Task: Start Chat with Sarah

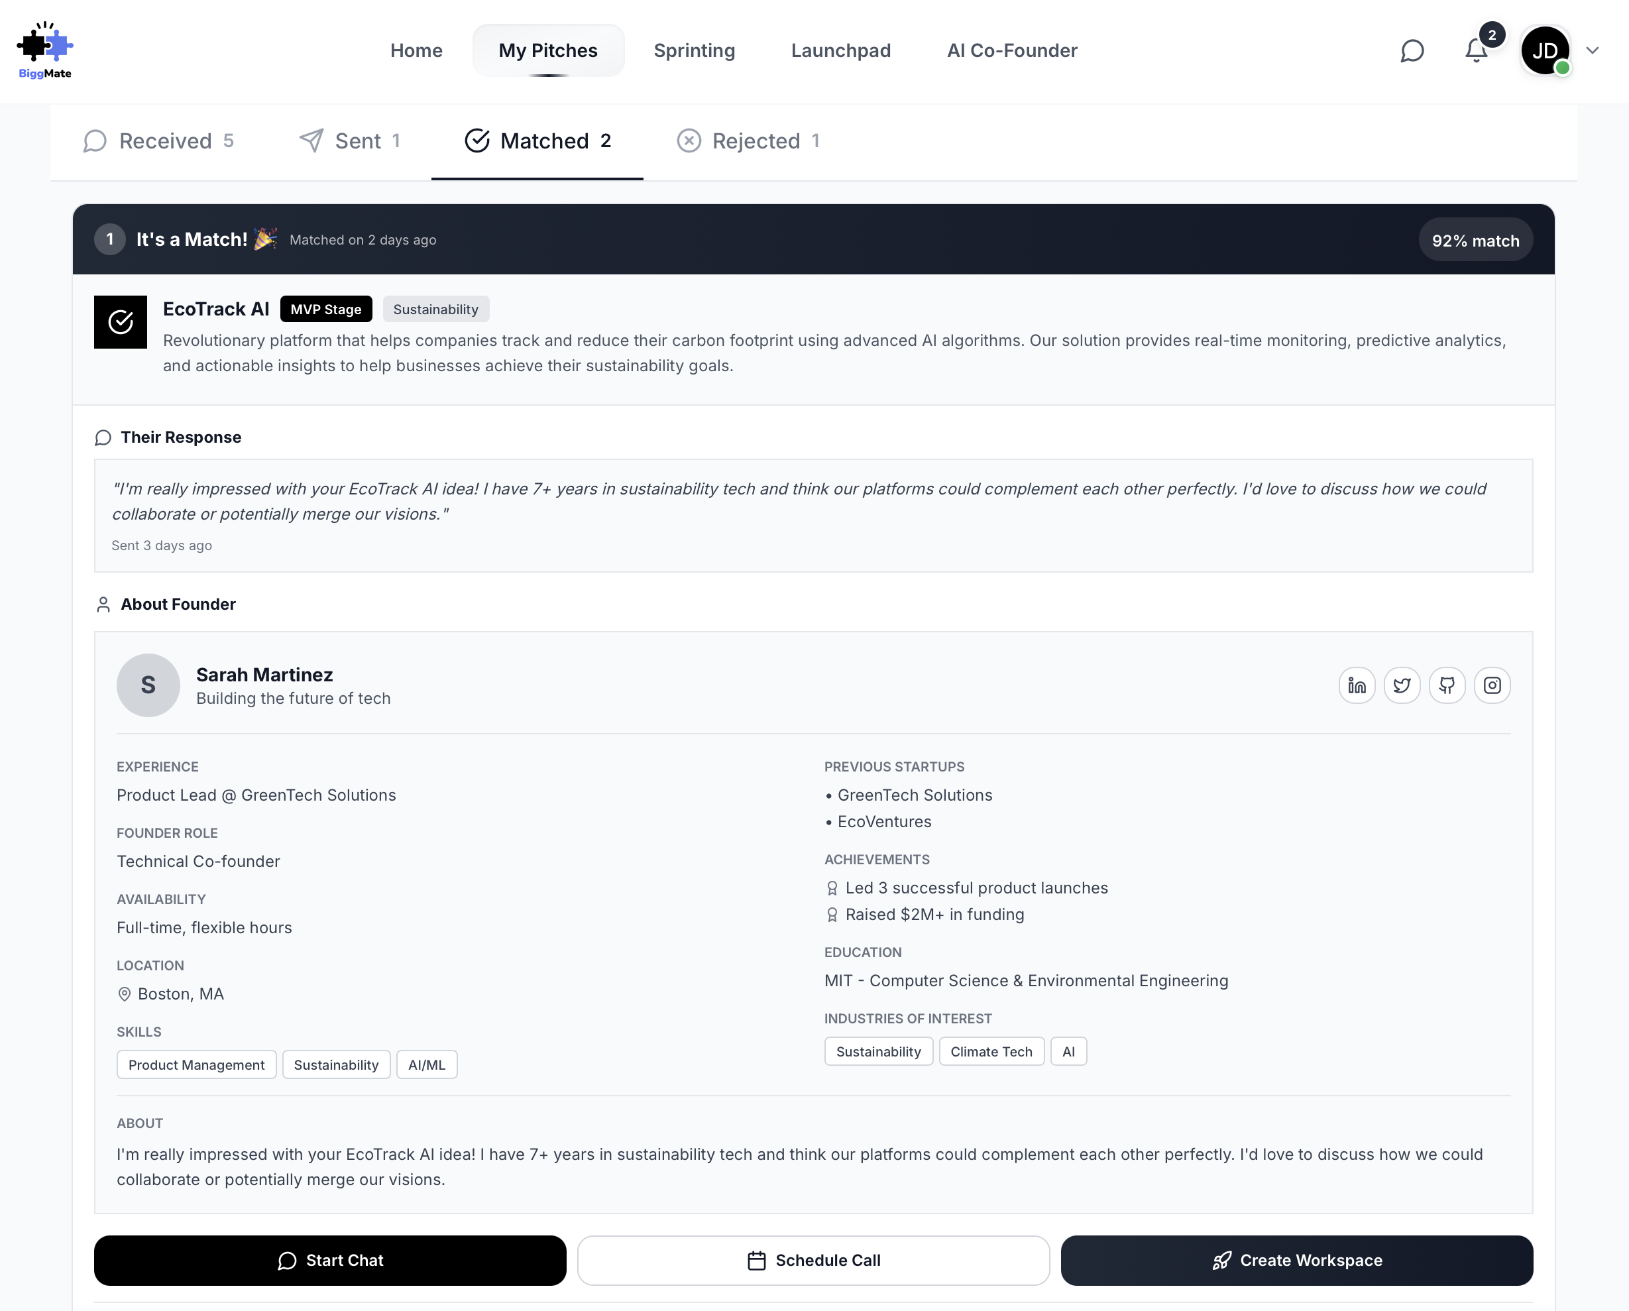Action: (x=329, y=1259)
